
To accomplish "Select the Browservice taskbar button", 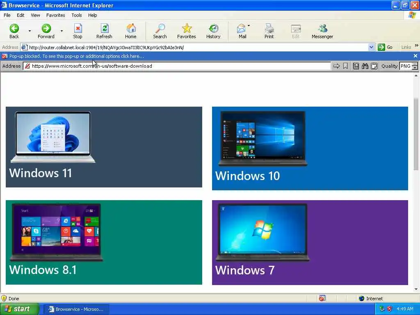I will [76, 309].
